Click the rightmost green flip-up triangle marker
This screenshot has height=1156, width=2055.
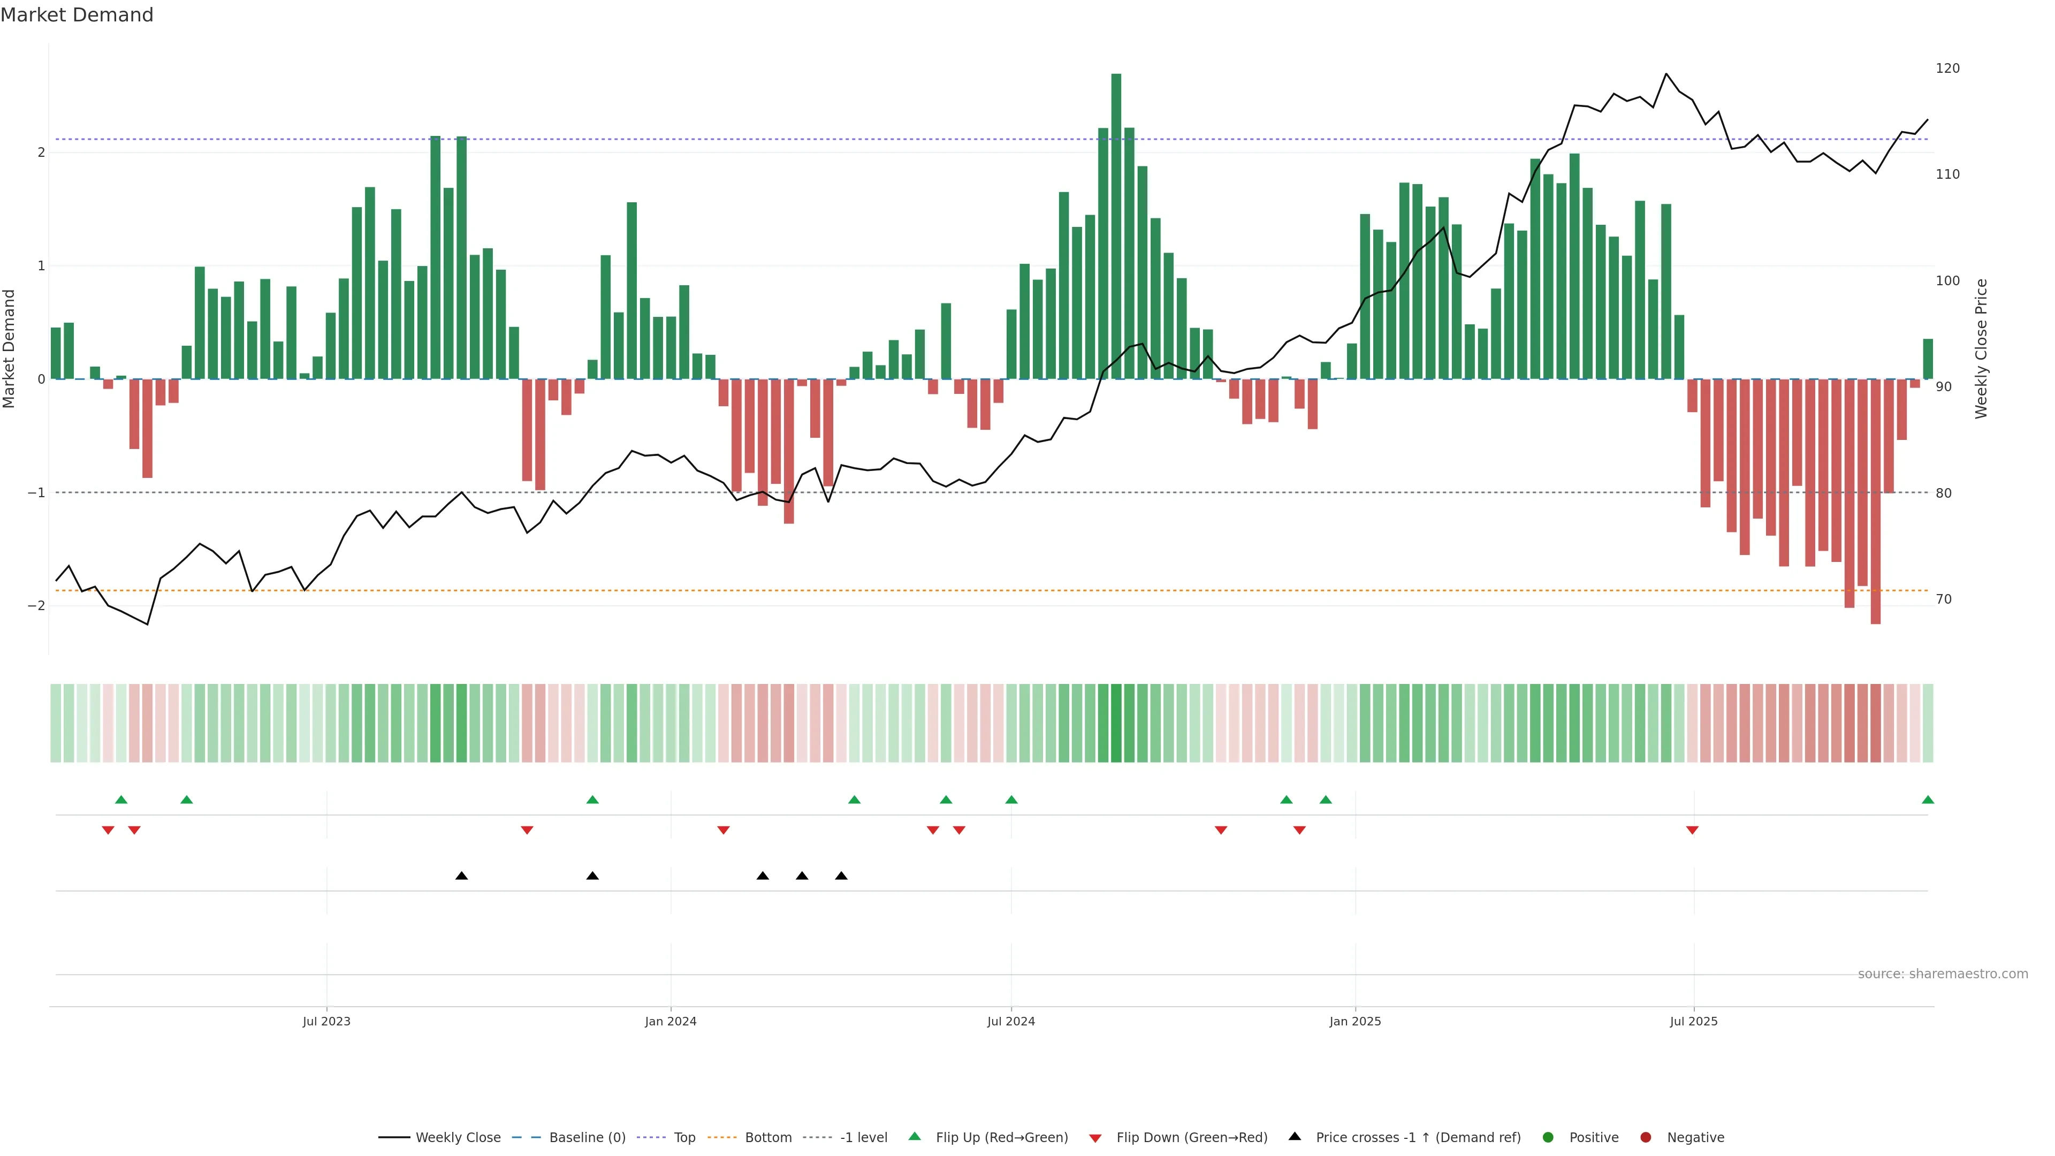coord(1928,800)
